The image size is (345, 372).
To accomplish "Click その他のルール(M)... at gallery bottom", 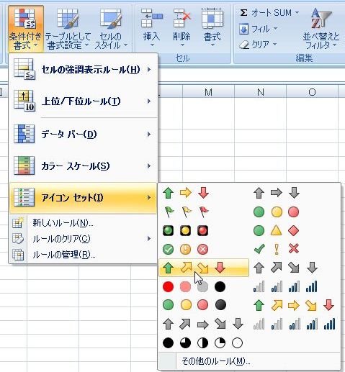I will [249, 361].
